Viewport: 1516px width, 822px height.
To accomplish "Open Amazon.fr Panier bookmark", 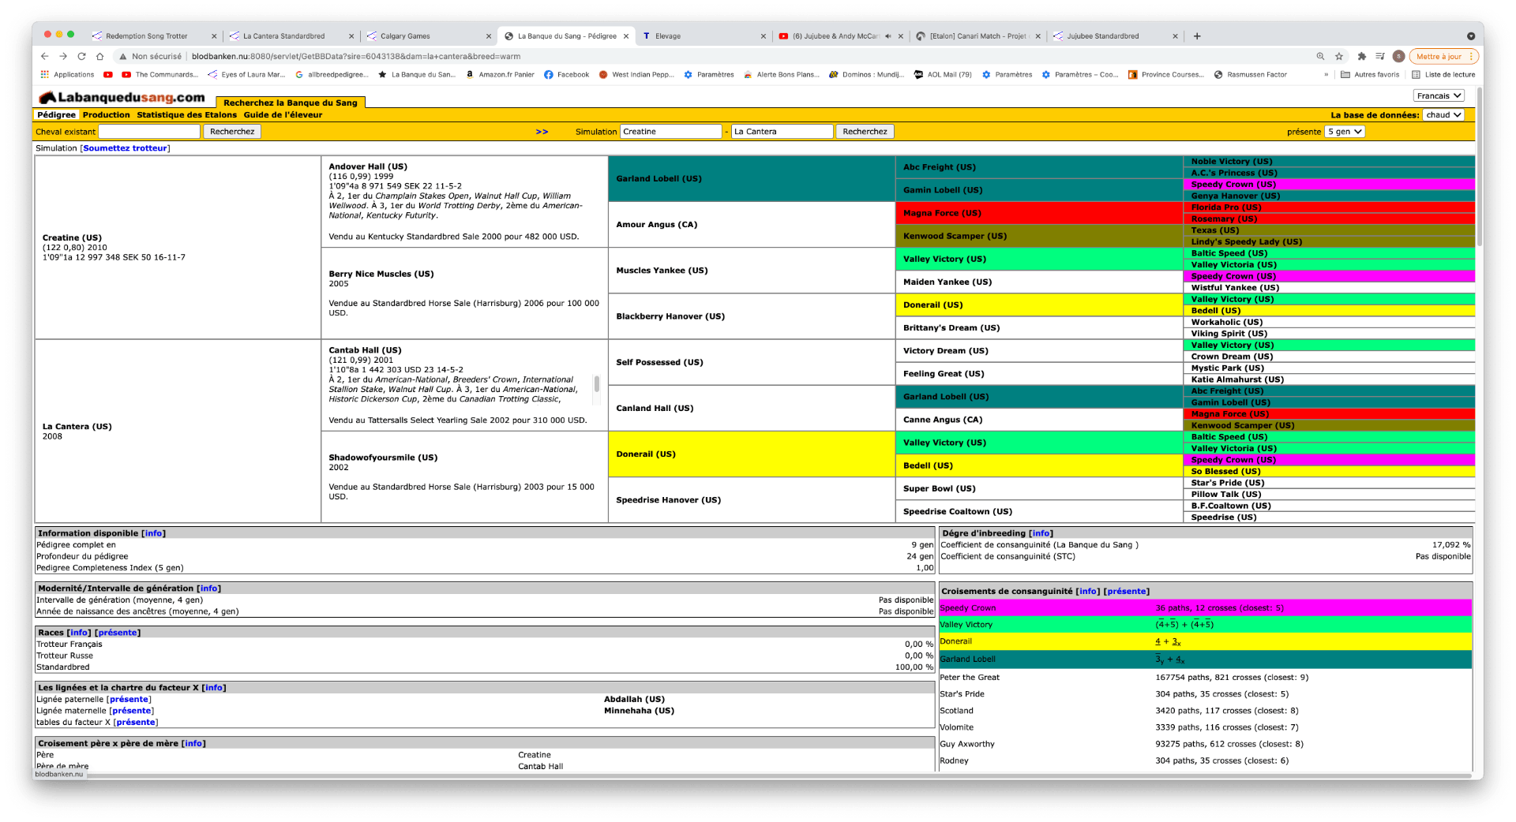I will tap(500, 74).
